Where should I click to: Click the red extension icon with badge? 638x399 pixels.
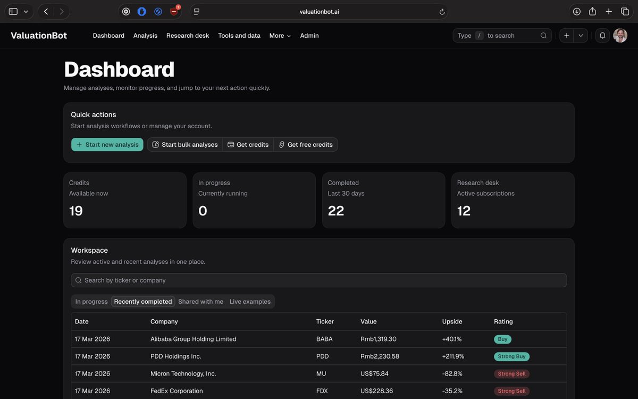coord(174,11)
